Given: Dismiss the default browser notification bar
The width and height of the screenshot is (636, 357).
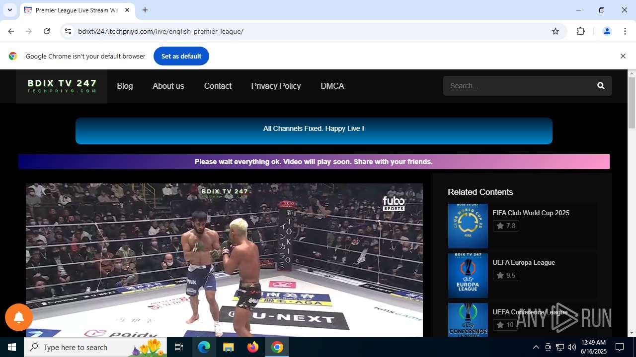Looking at the screenshot, I should pos(623,56).
